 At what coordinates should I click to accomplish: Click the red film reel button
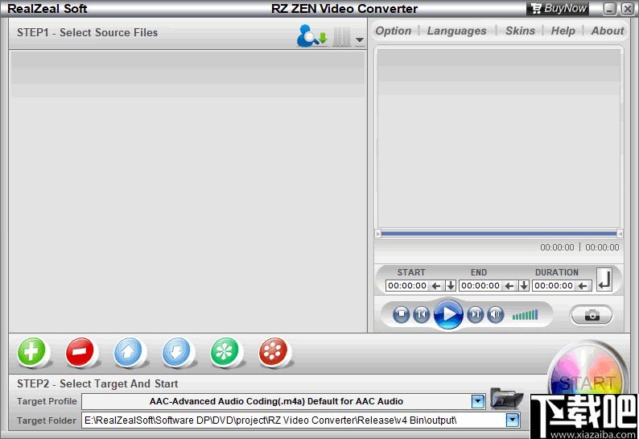point(273,352)
